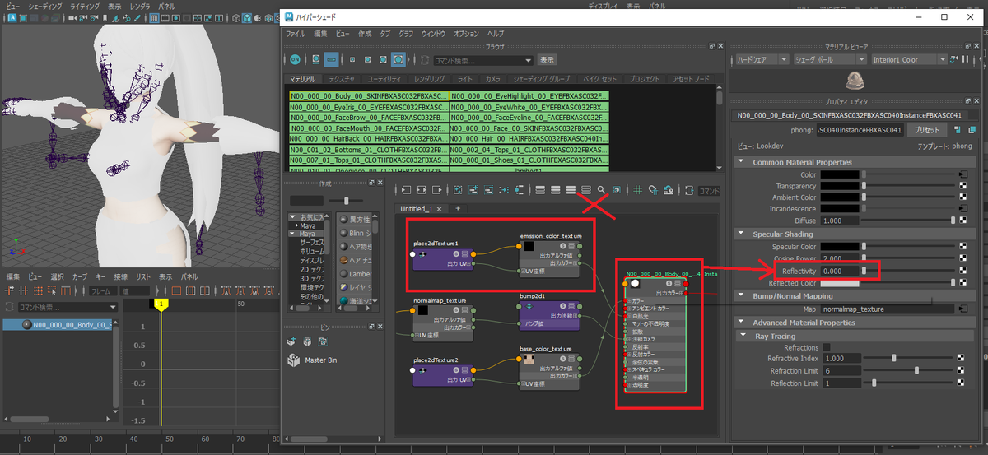This screenshot has width=988, height=455.
Task: Select the Lambert shader in create list
Action: point(357,273)
